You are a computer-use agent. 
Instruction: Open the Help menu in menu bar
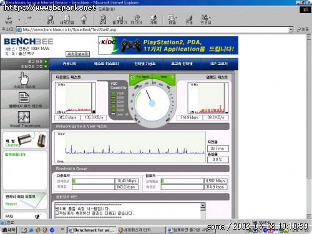(x=107, y=9)
